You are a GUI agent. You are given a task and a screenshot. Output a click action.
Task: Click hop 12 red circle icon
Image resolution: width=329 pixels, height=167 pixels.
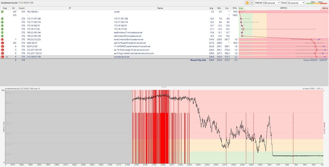coord(2,50)
